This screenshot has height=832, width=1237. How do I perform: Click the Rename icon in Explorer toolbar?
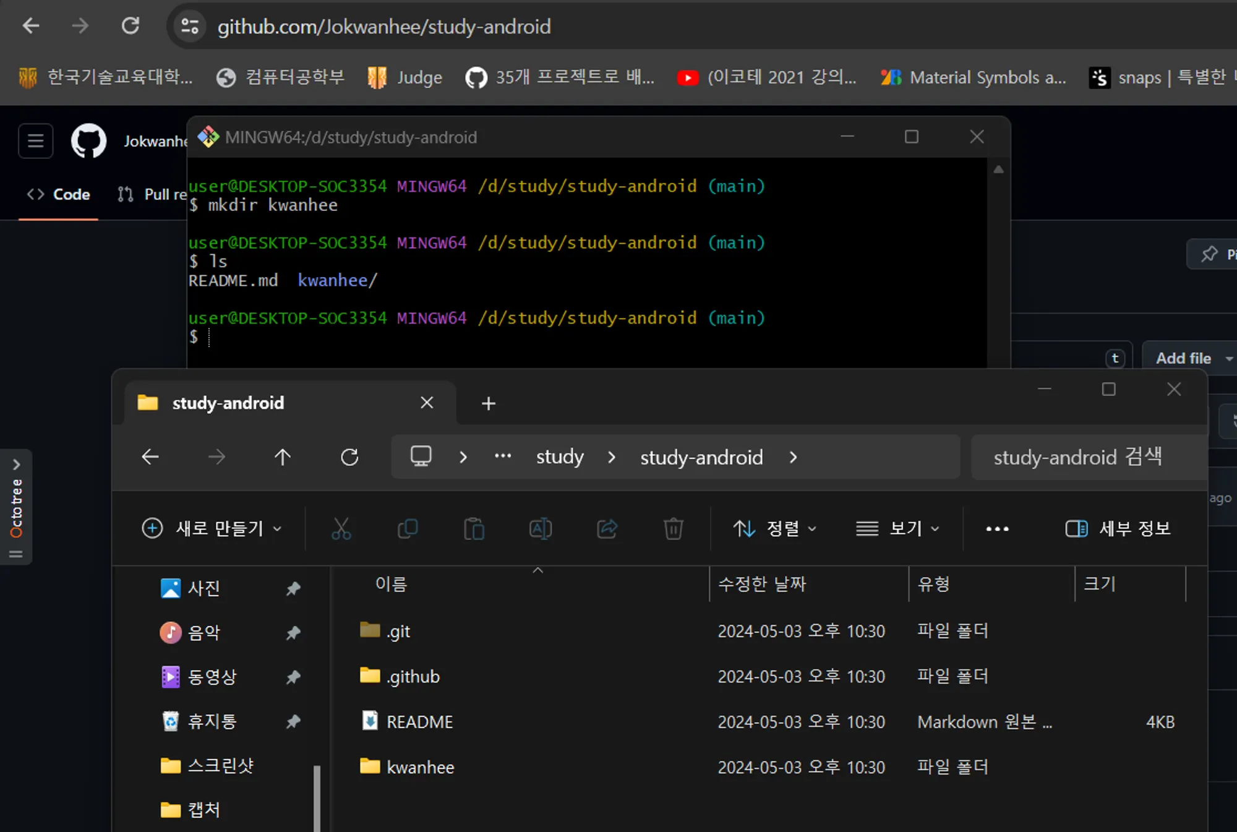click(540, 528)
